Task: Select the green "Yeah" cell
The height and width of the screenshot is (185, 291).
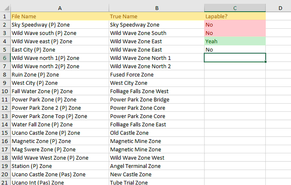Action: [235, 41]
